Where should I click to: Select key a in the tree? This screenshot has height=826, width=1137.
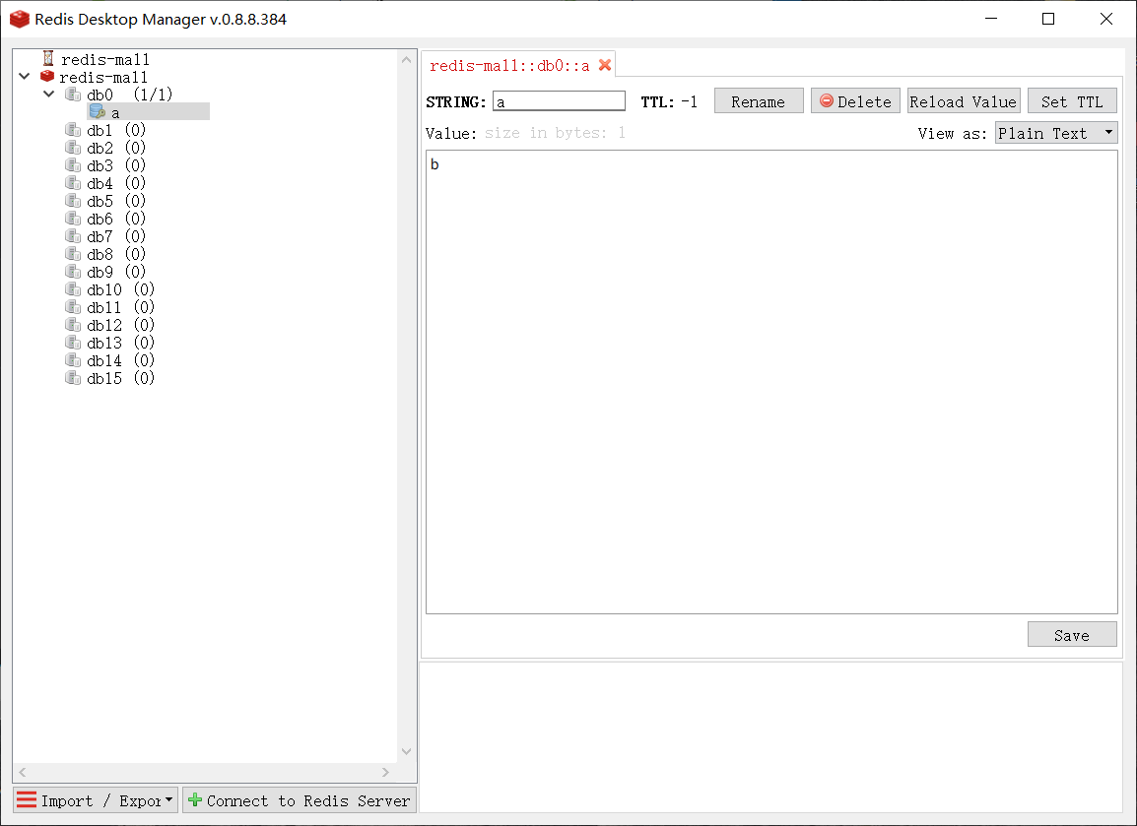(149, 111)
